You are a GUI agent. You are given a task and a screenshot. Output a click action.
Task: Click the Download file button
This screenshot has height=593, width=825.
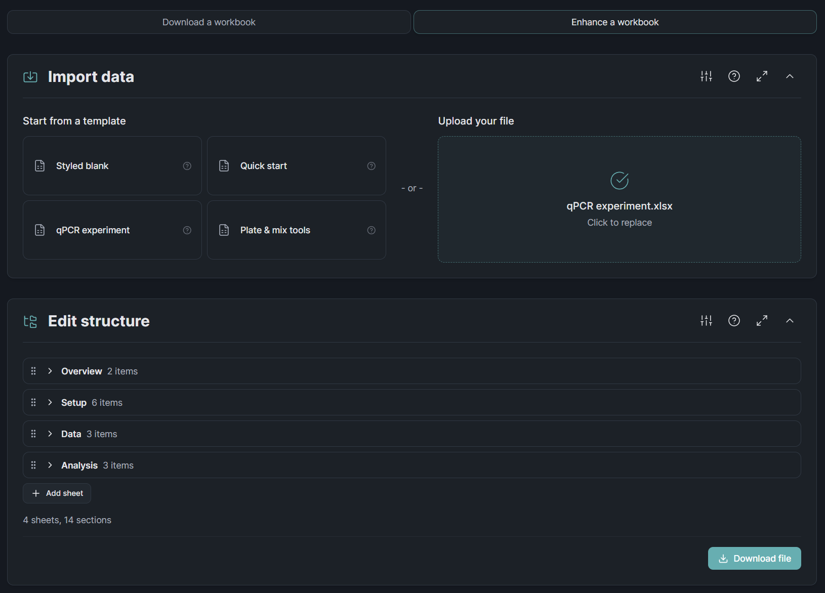pyautogui.click(x=754, y=559)
